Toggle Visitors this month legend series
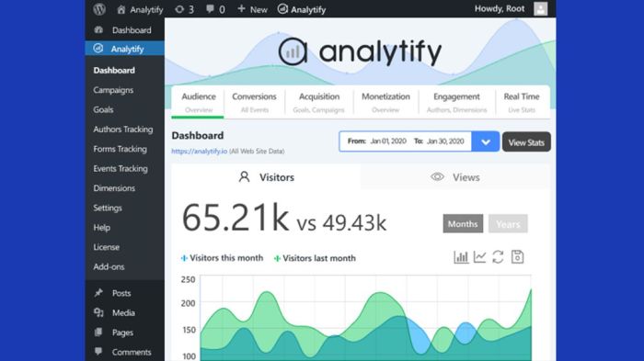This screenshot has width=644, height=361. (x=223, y=258)
